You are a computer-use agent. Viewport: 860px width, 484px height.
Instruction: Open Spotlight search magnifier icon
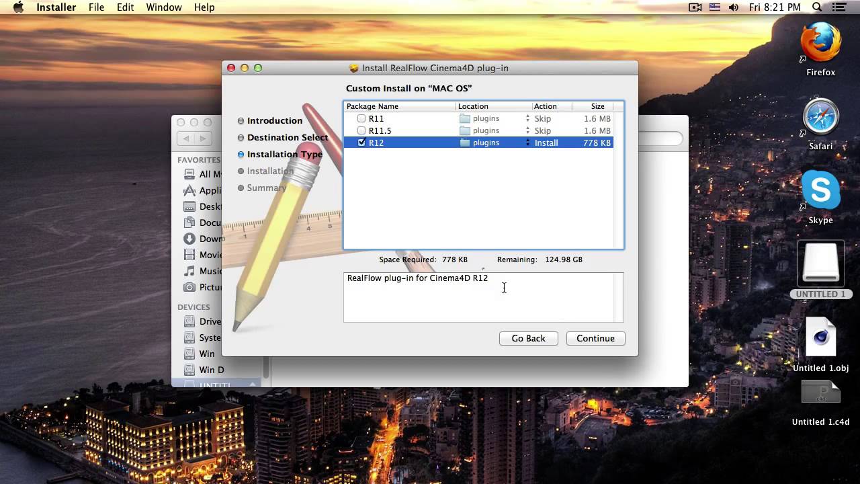(817, 7)
